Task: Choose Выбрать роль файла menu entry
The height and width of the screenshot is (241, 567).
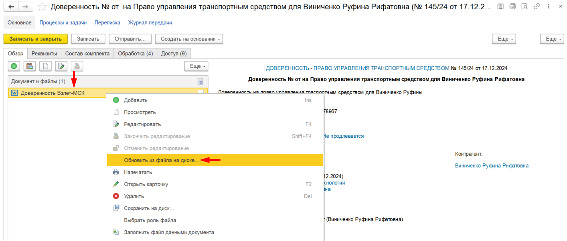Action: pos(215,220)
